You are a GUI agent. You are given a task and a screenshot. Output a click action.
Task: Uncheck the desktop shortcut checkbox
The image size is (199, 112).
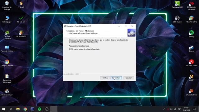pos(71,49)
